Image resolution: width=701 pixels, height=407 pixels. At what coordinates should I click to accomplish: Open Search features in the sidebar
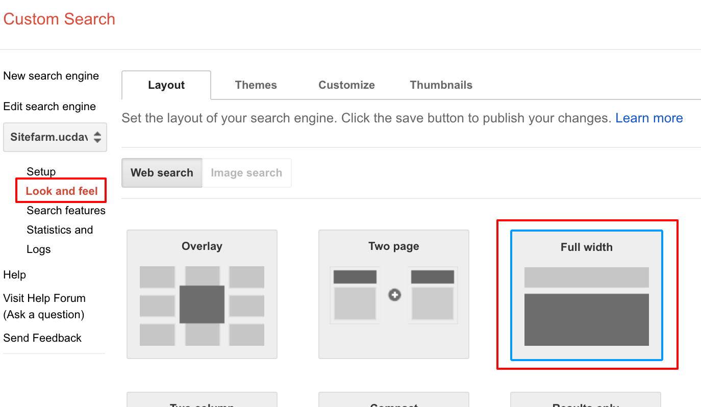(66, 211)
